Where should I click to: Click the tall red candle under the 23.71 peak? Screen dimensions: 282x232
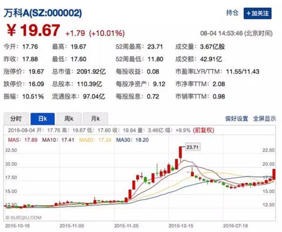[x=180, y=152]
